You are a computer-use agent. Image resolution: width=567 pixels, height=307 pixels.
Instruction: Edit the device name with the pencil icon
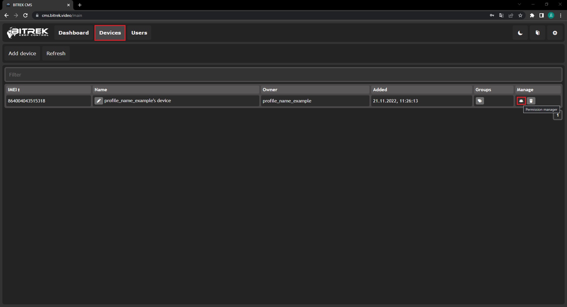coord(99,101)
